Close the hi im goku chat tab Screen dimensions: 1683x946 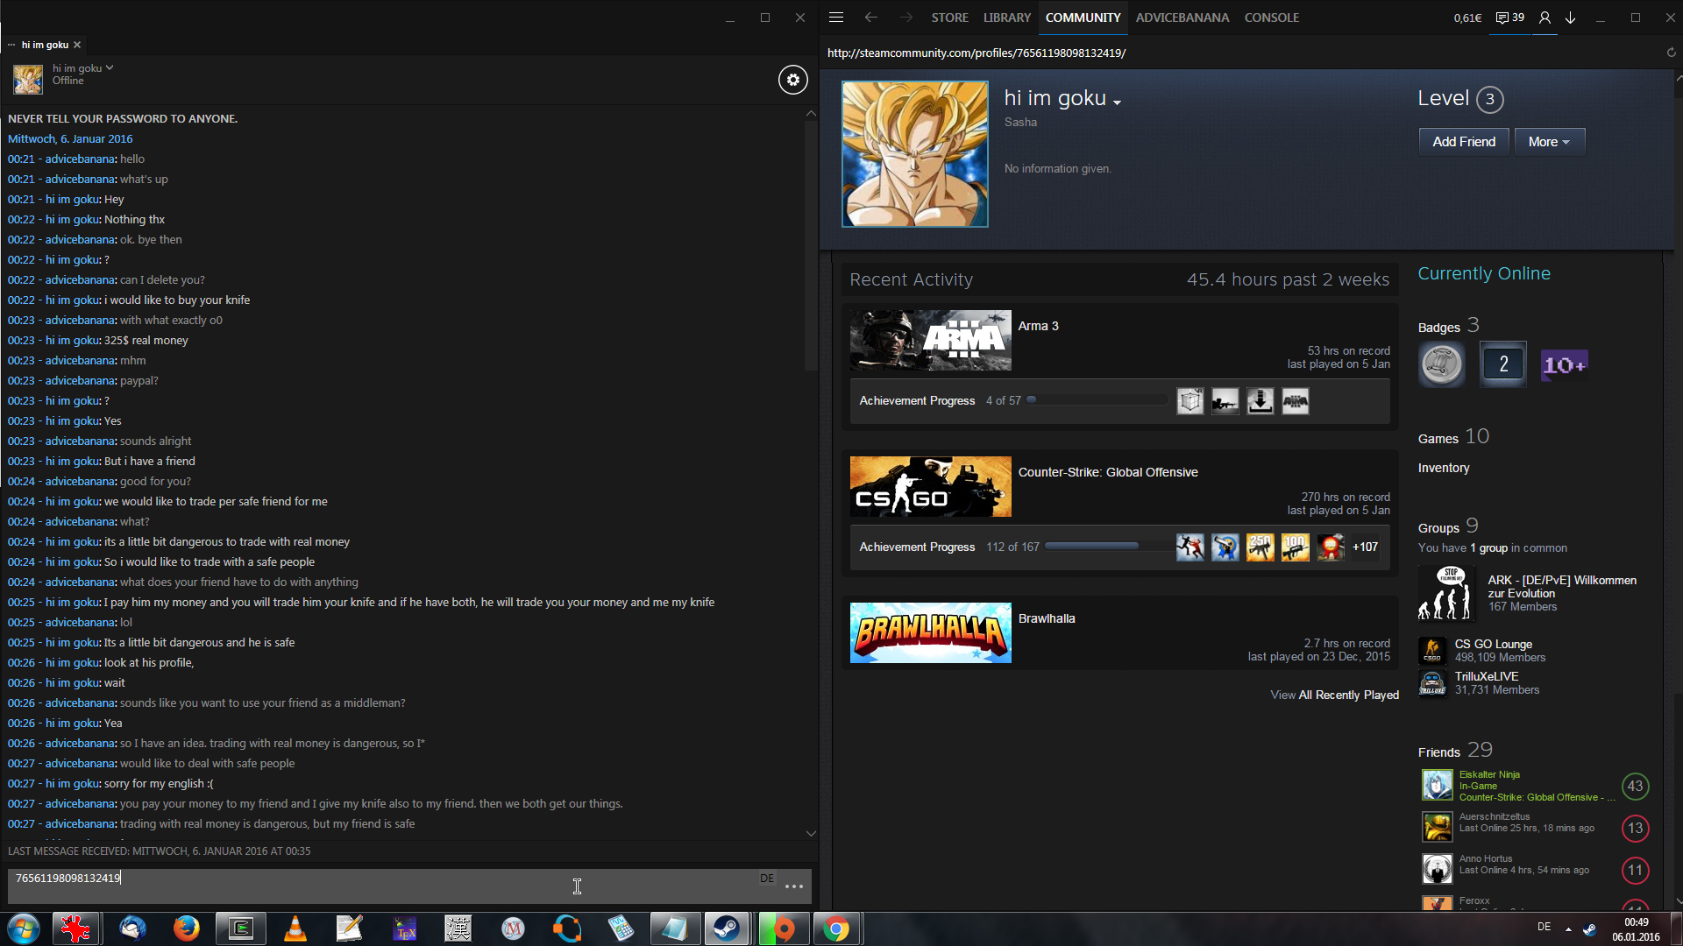pyautogui.click(x=77, y=45)
